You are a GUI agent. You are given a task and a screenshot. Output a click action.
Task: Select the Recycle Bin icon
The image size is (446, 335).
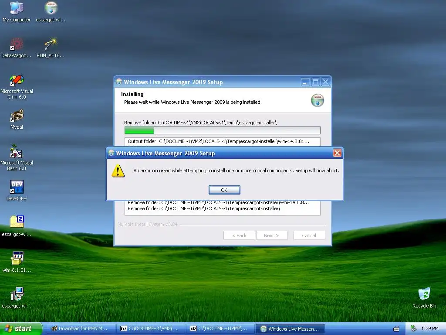424,294
